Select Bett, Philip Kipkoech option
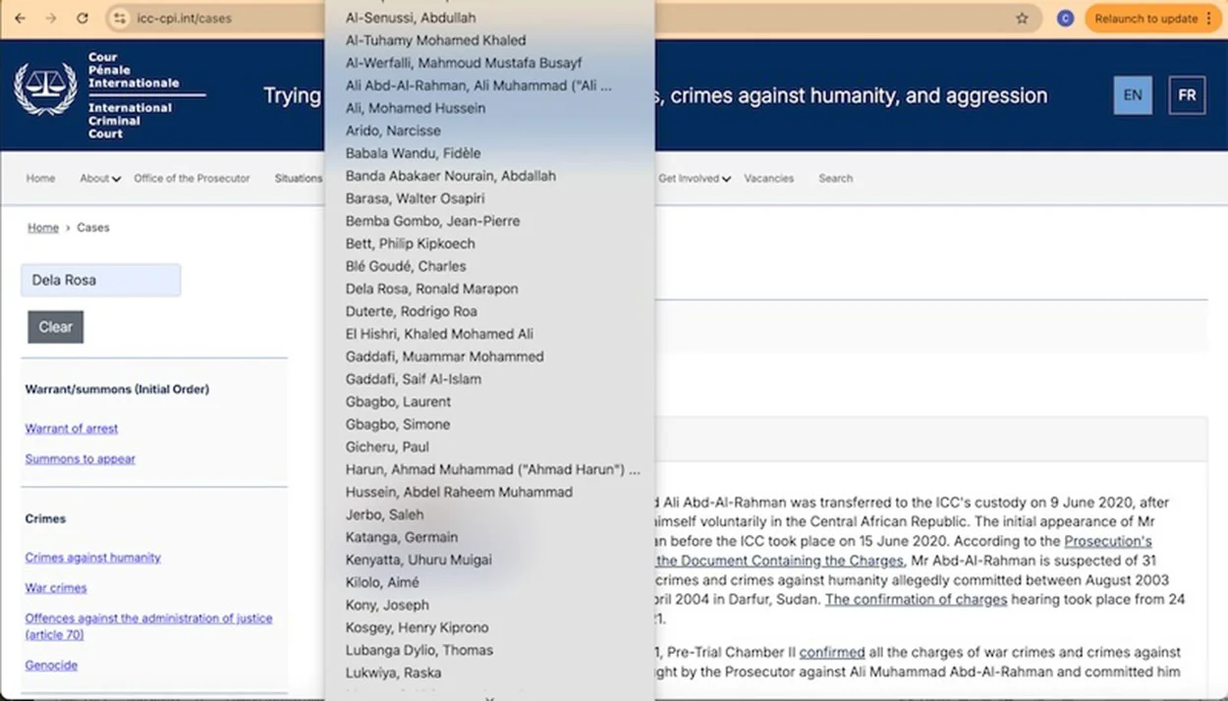 click(489, 243)
